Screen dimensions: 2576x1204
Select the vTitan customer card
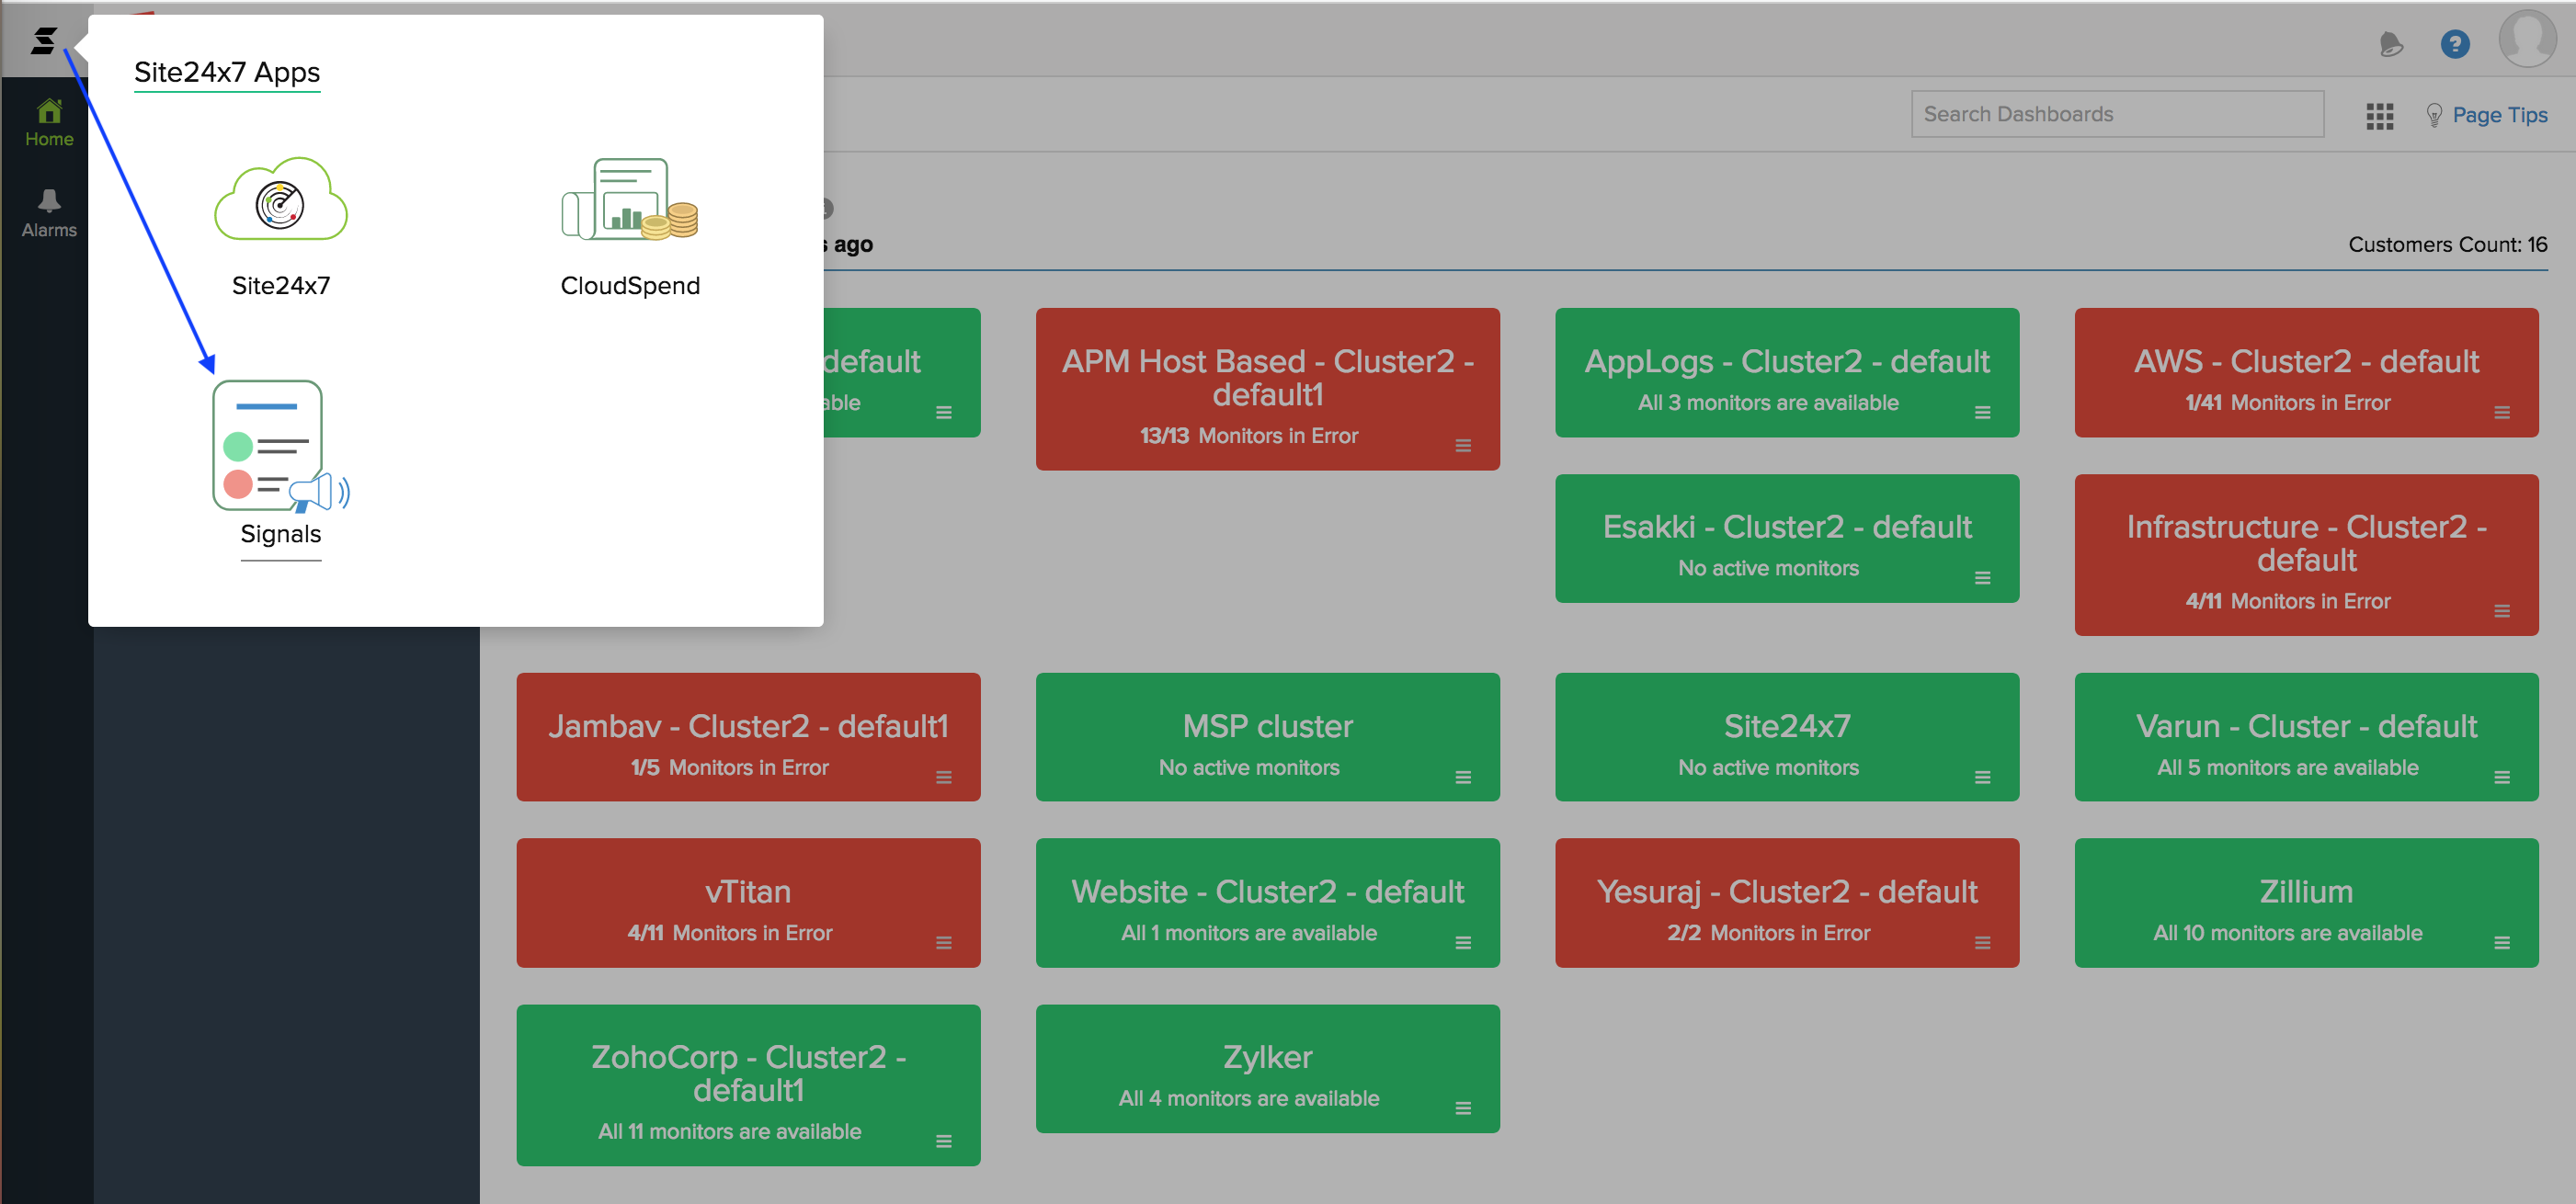click(748, 903)
